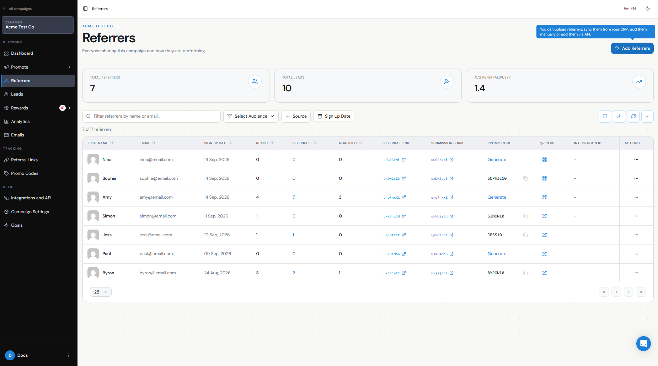Open Integrations and API

pos(38,198)
